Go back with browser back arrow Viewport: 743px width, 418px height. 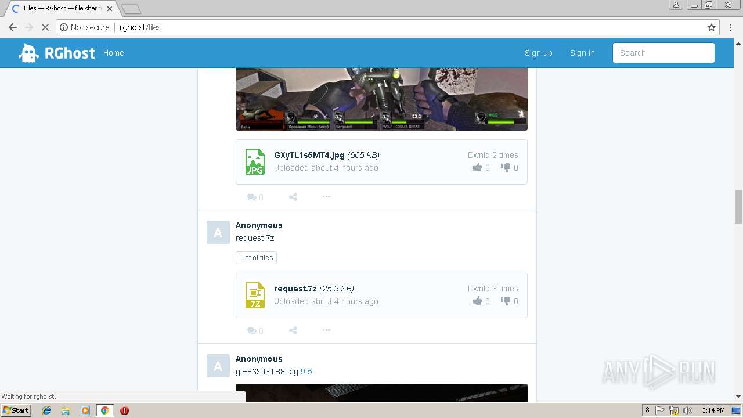(x=13, y=27)
